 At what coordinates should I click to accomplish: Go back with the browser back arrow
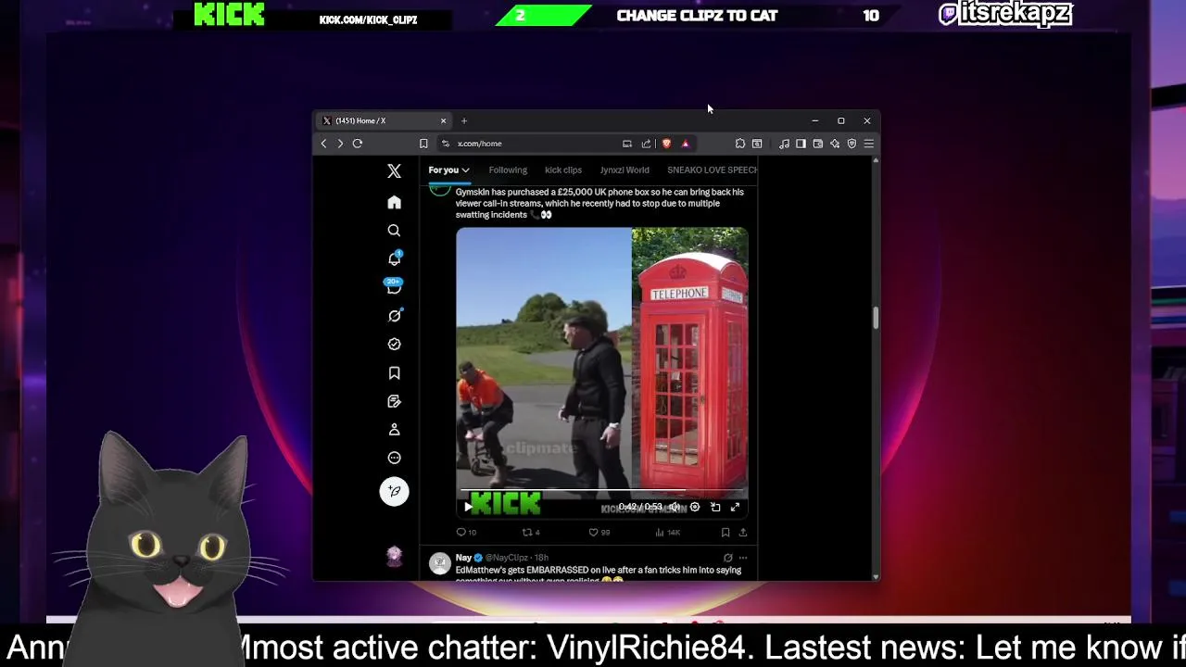323,144
